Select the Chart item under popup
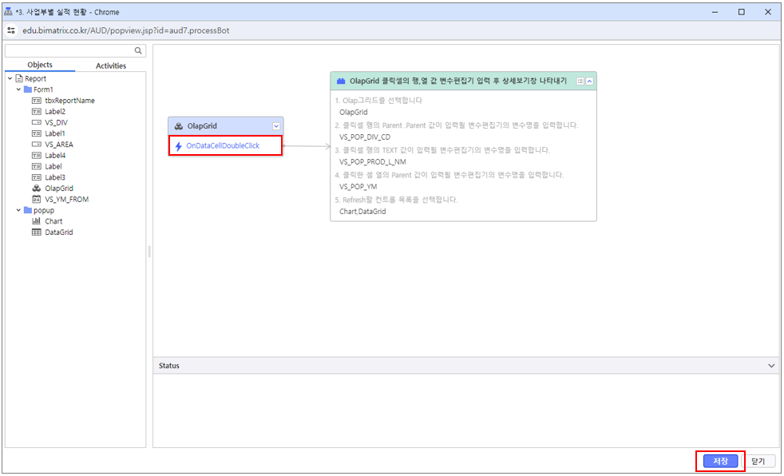784x476 pixels. coord(53,221)
